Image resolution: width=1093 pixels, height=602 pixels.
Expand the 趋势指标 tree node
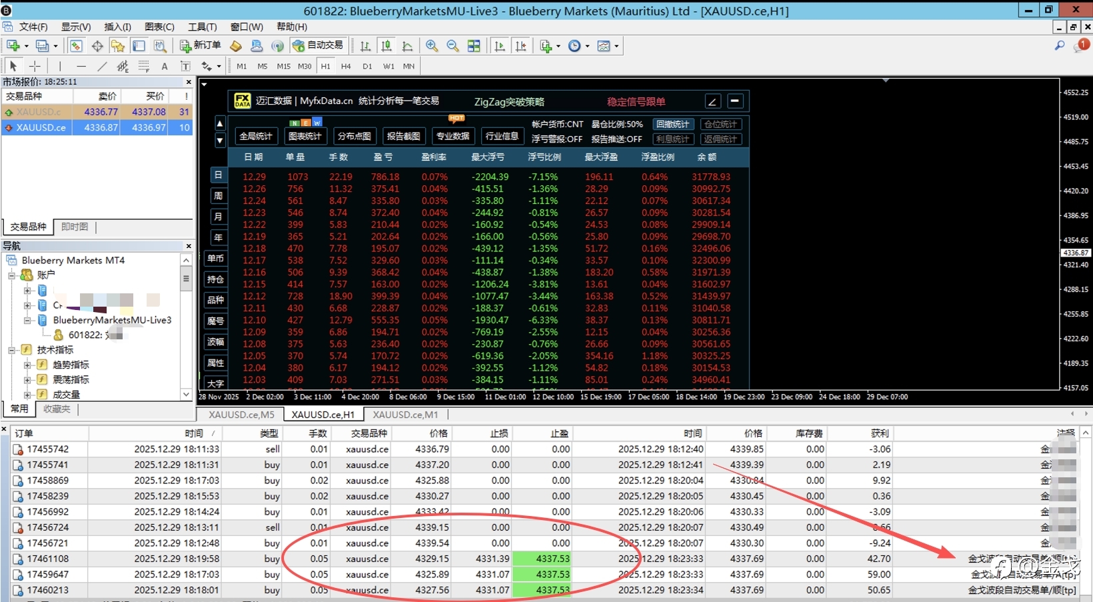pyautogui.click(x=27, y=365)
